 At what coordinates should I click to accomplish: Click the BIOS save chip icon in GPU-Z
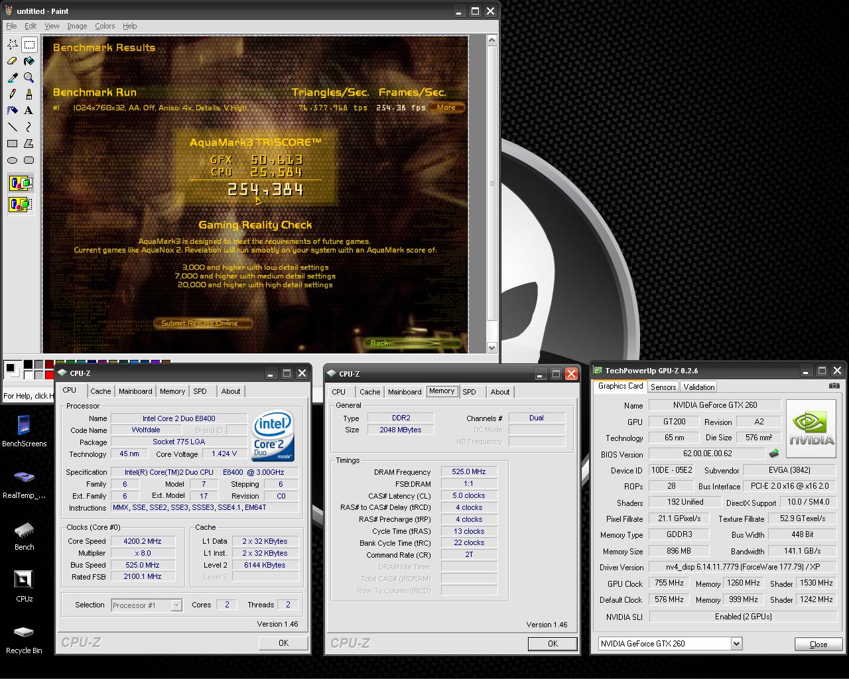(773, 454)
